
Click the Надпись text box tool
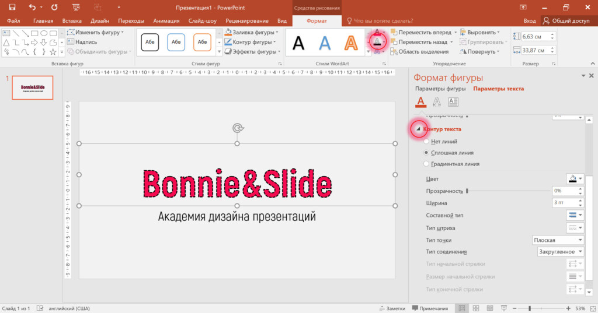(82, 42)
